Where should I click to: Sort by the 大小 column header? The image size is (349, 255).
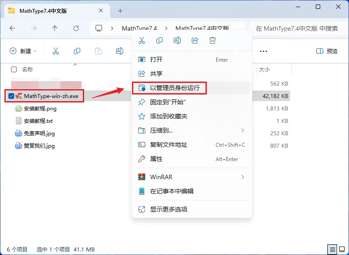[264, 69]
